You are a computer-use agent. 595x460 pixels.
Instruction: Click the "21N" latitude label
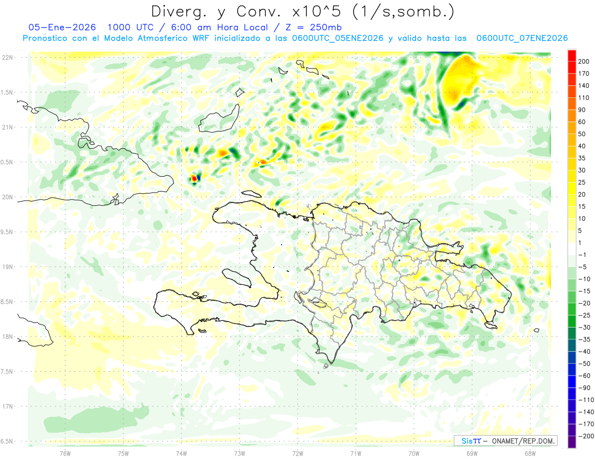point(7,128)
